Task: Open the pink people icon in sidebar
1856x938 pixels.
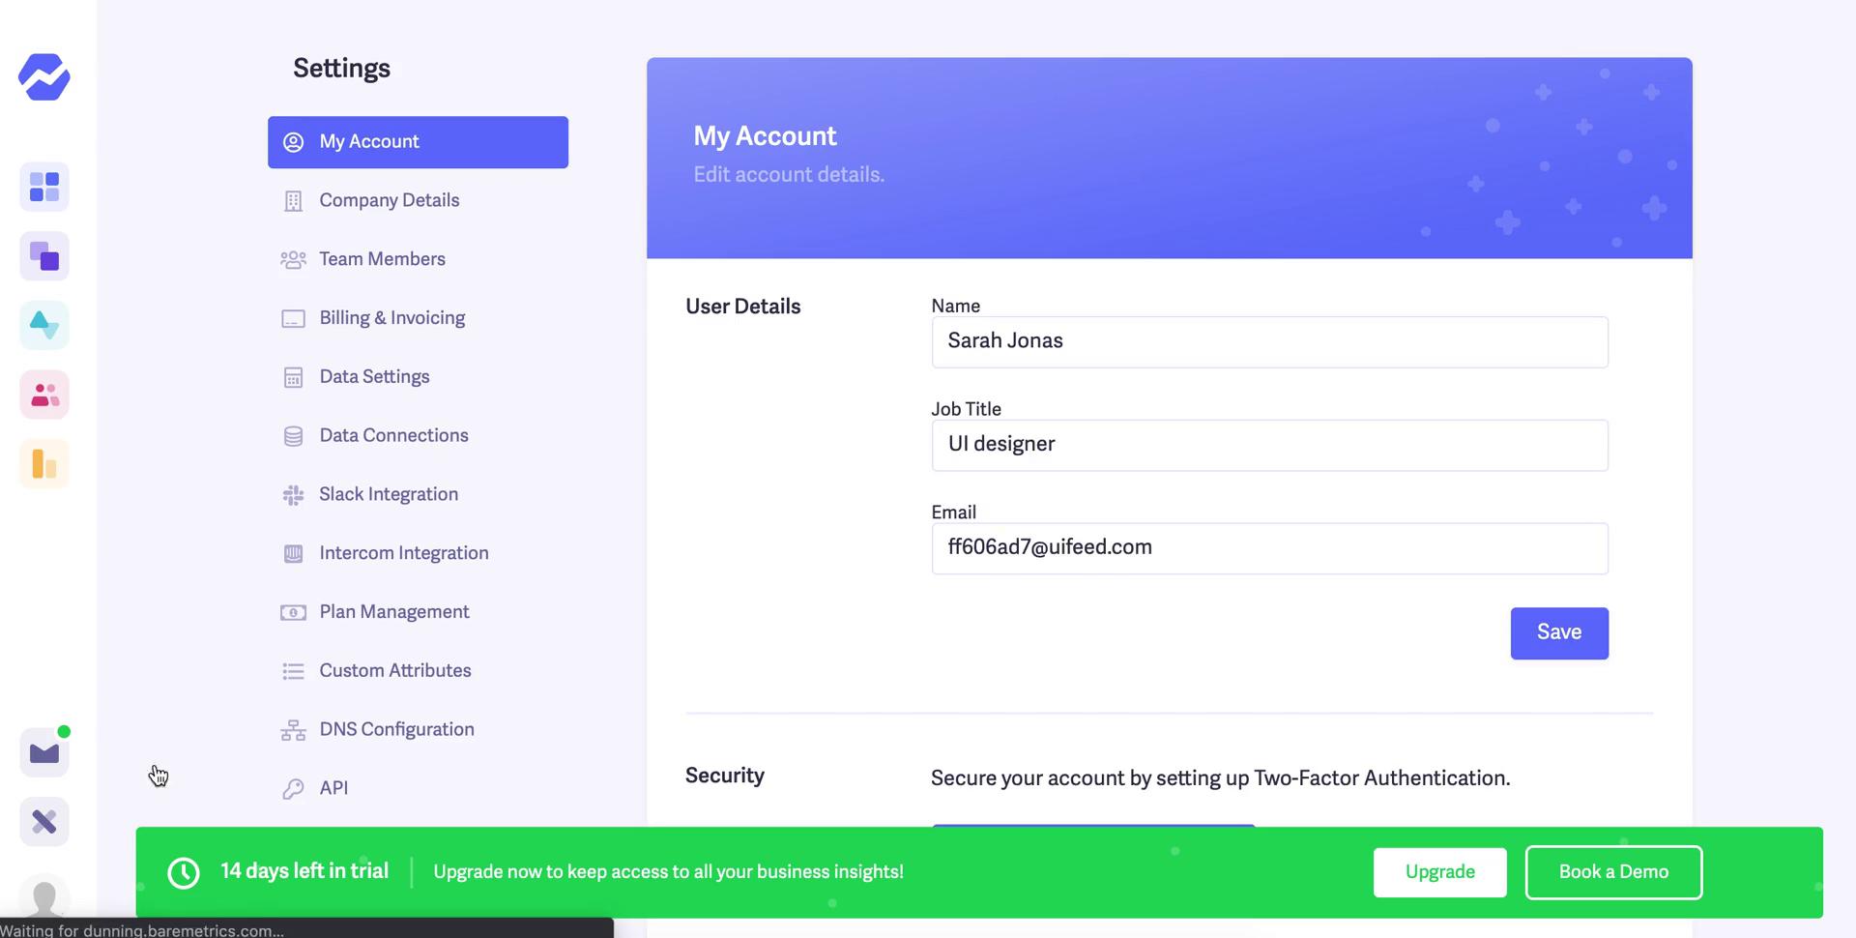Action: (44, 395)
